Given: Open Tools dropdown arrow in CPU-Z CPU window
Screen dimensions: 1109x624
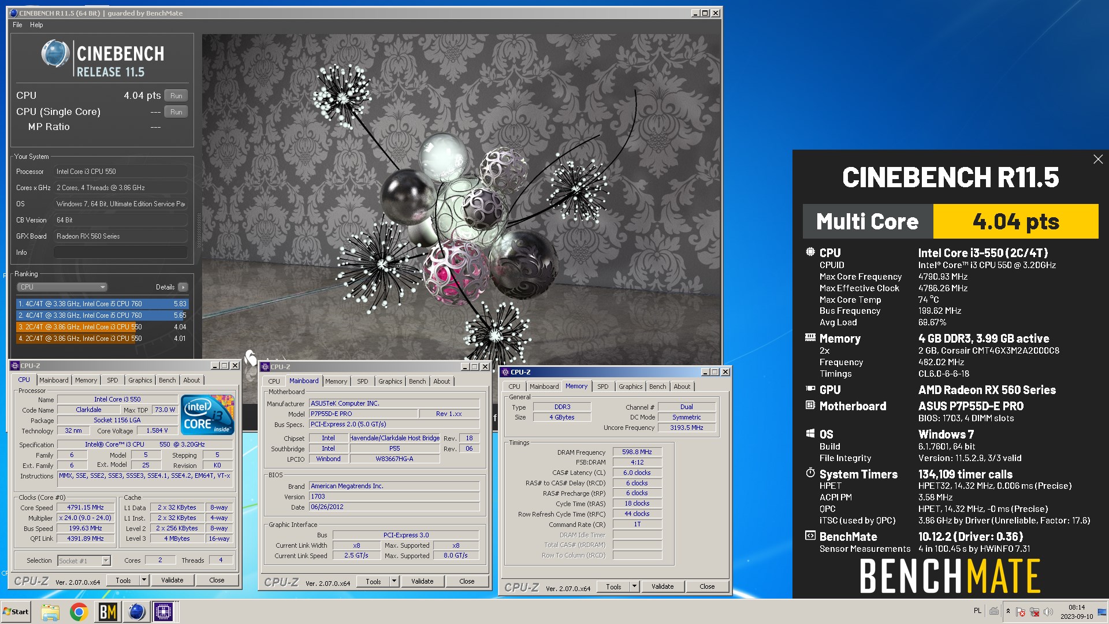Looking at the screenshot, I should (x=144, y=580).
